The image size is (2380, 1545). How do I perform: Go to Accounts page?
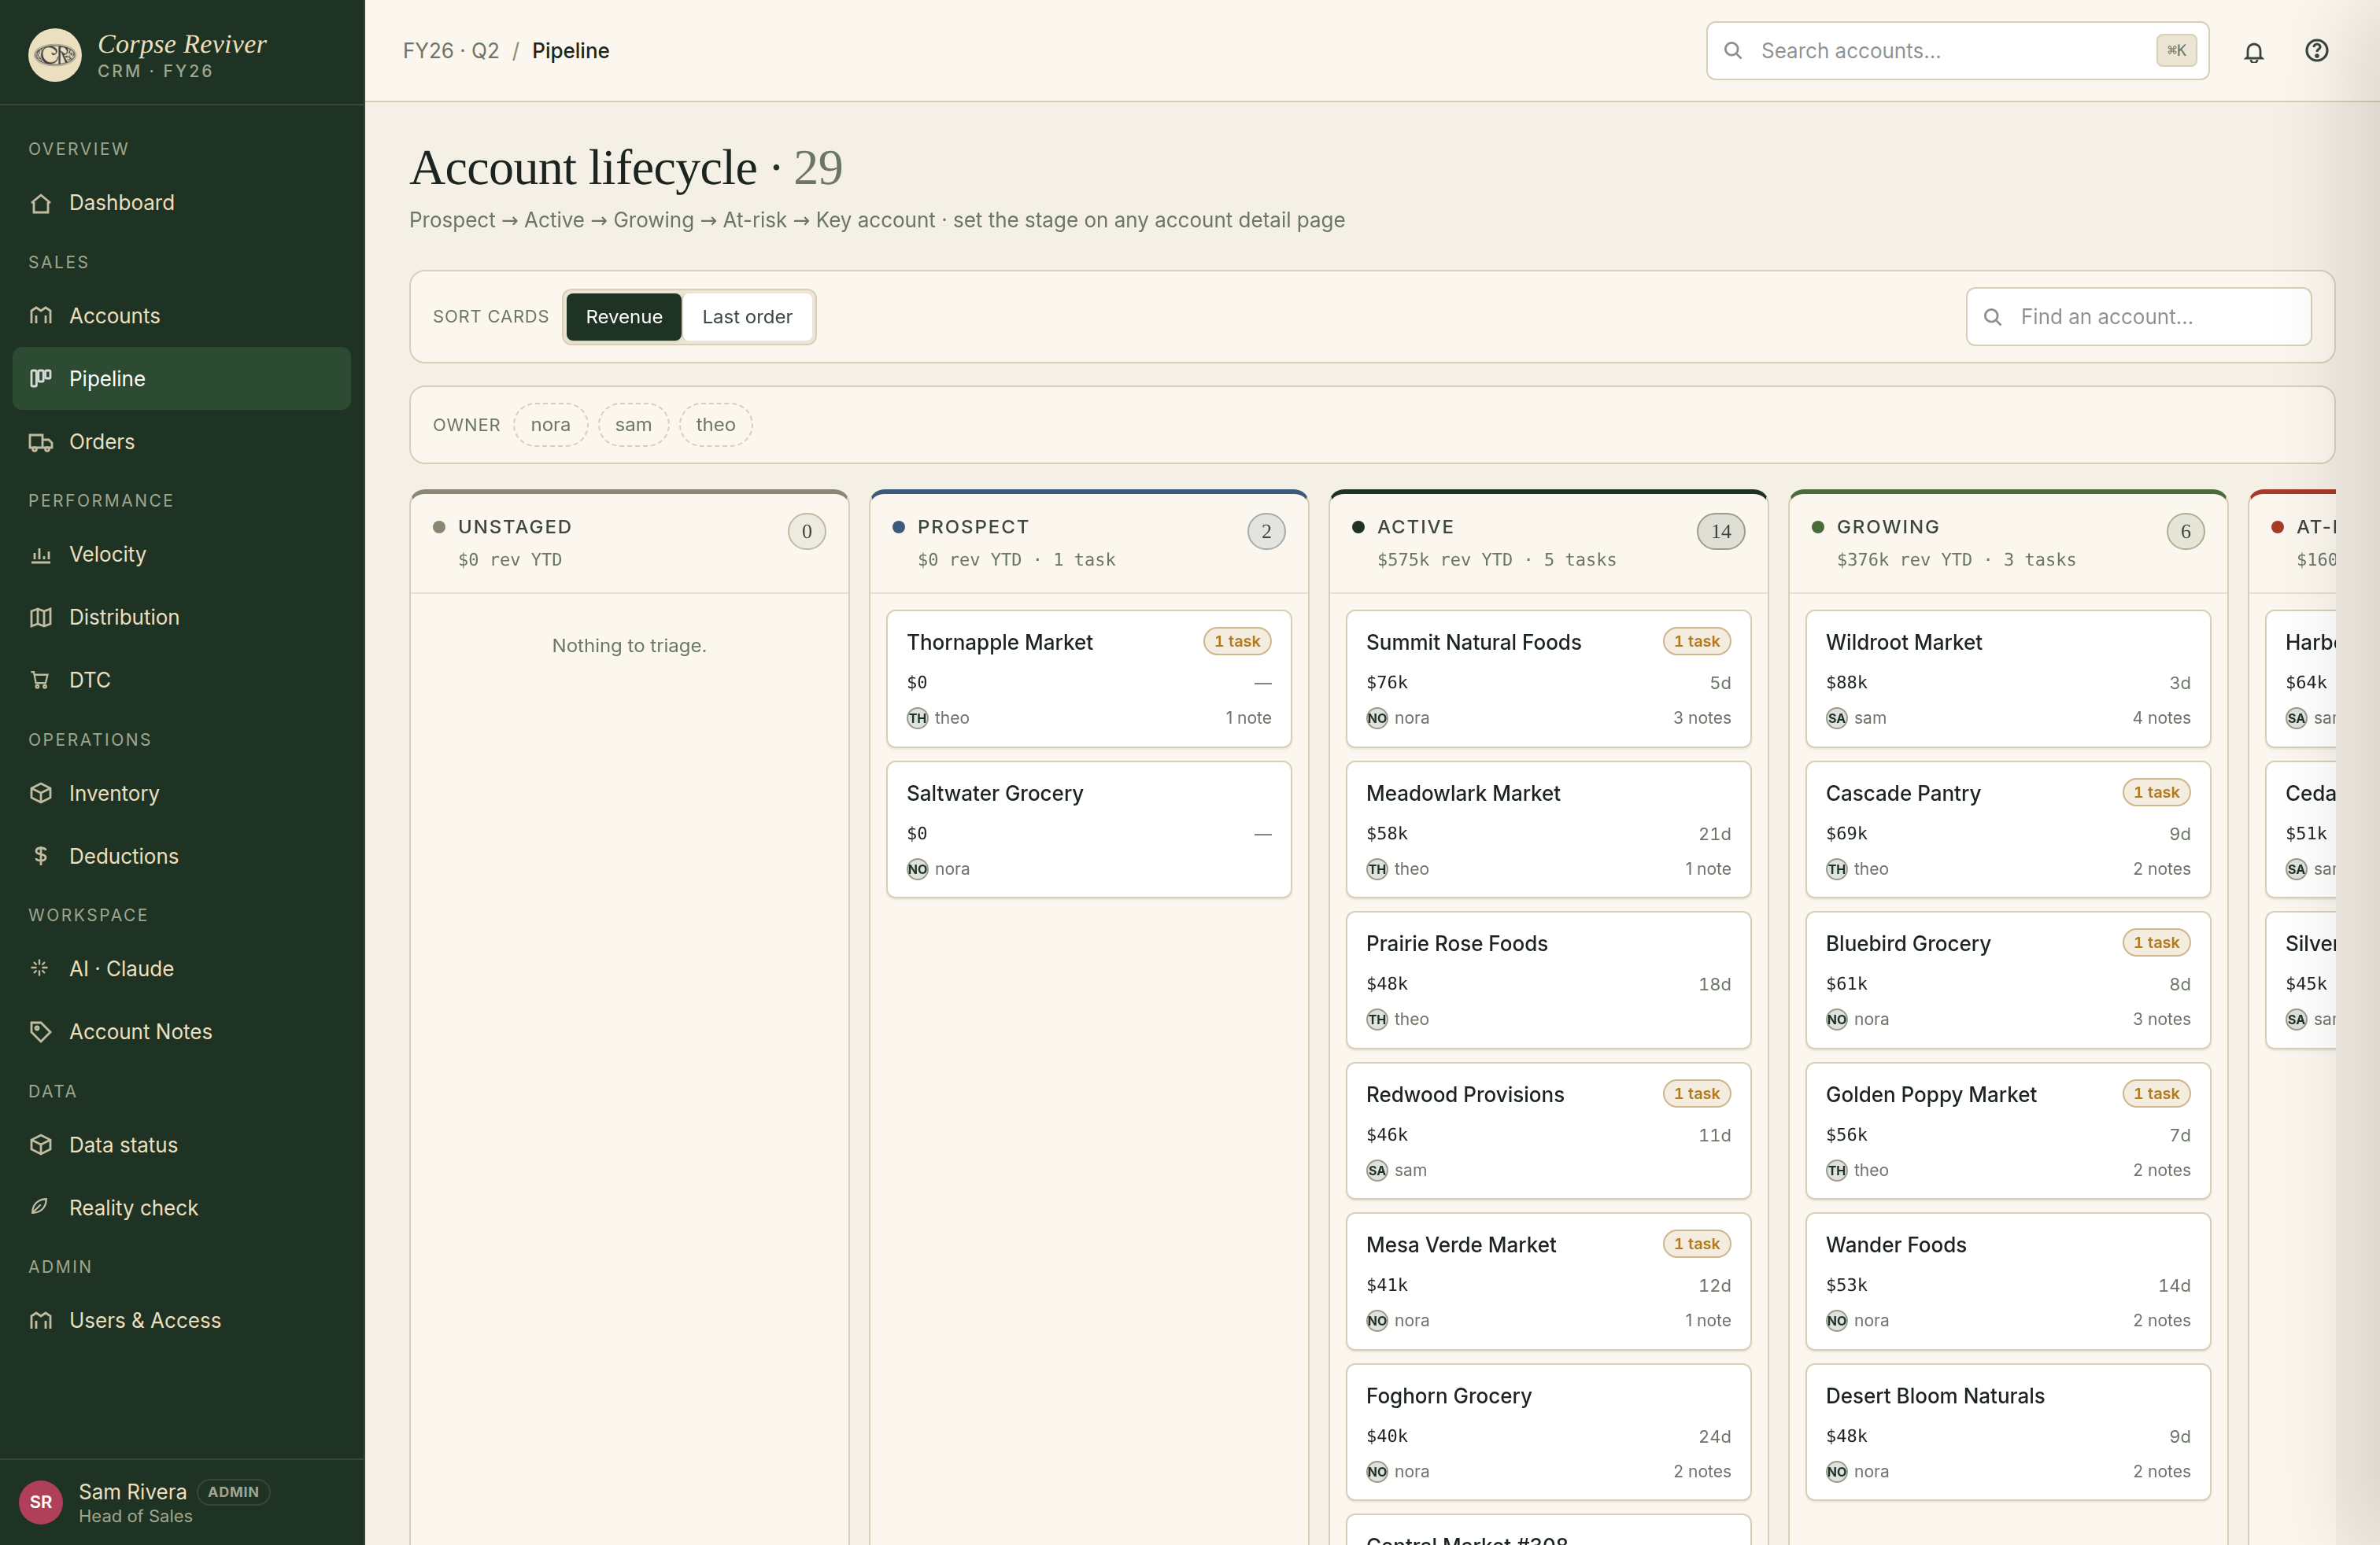pyautogui.click(x=181, y=315)
